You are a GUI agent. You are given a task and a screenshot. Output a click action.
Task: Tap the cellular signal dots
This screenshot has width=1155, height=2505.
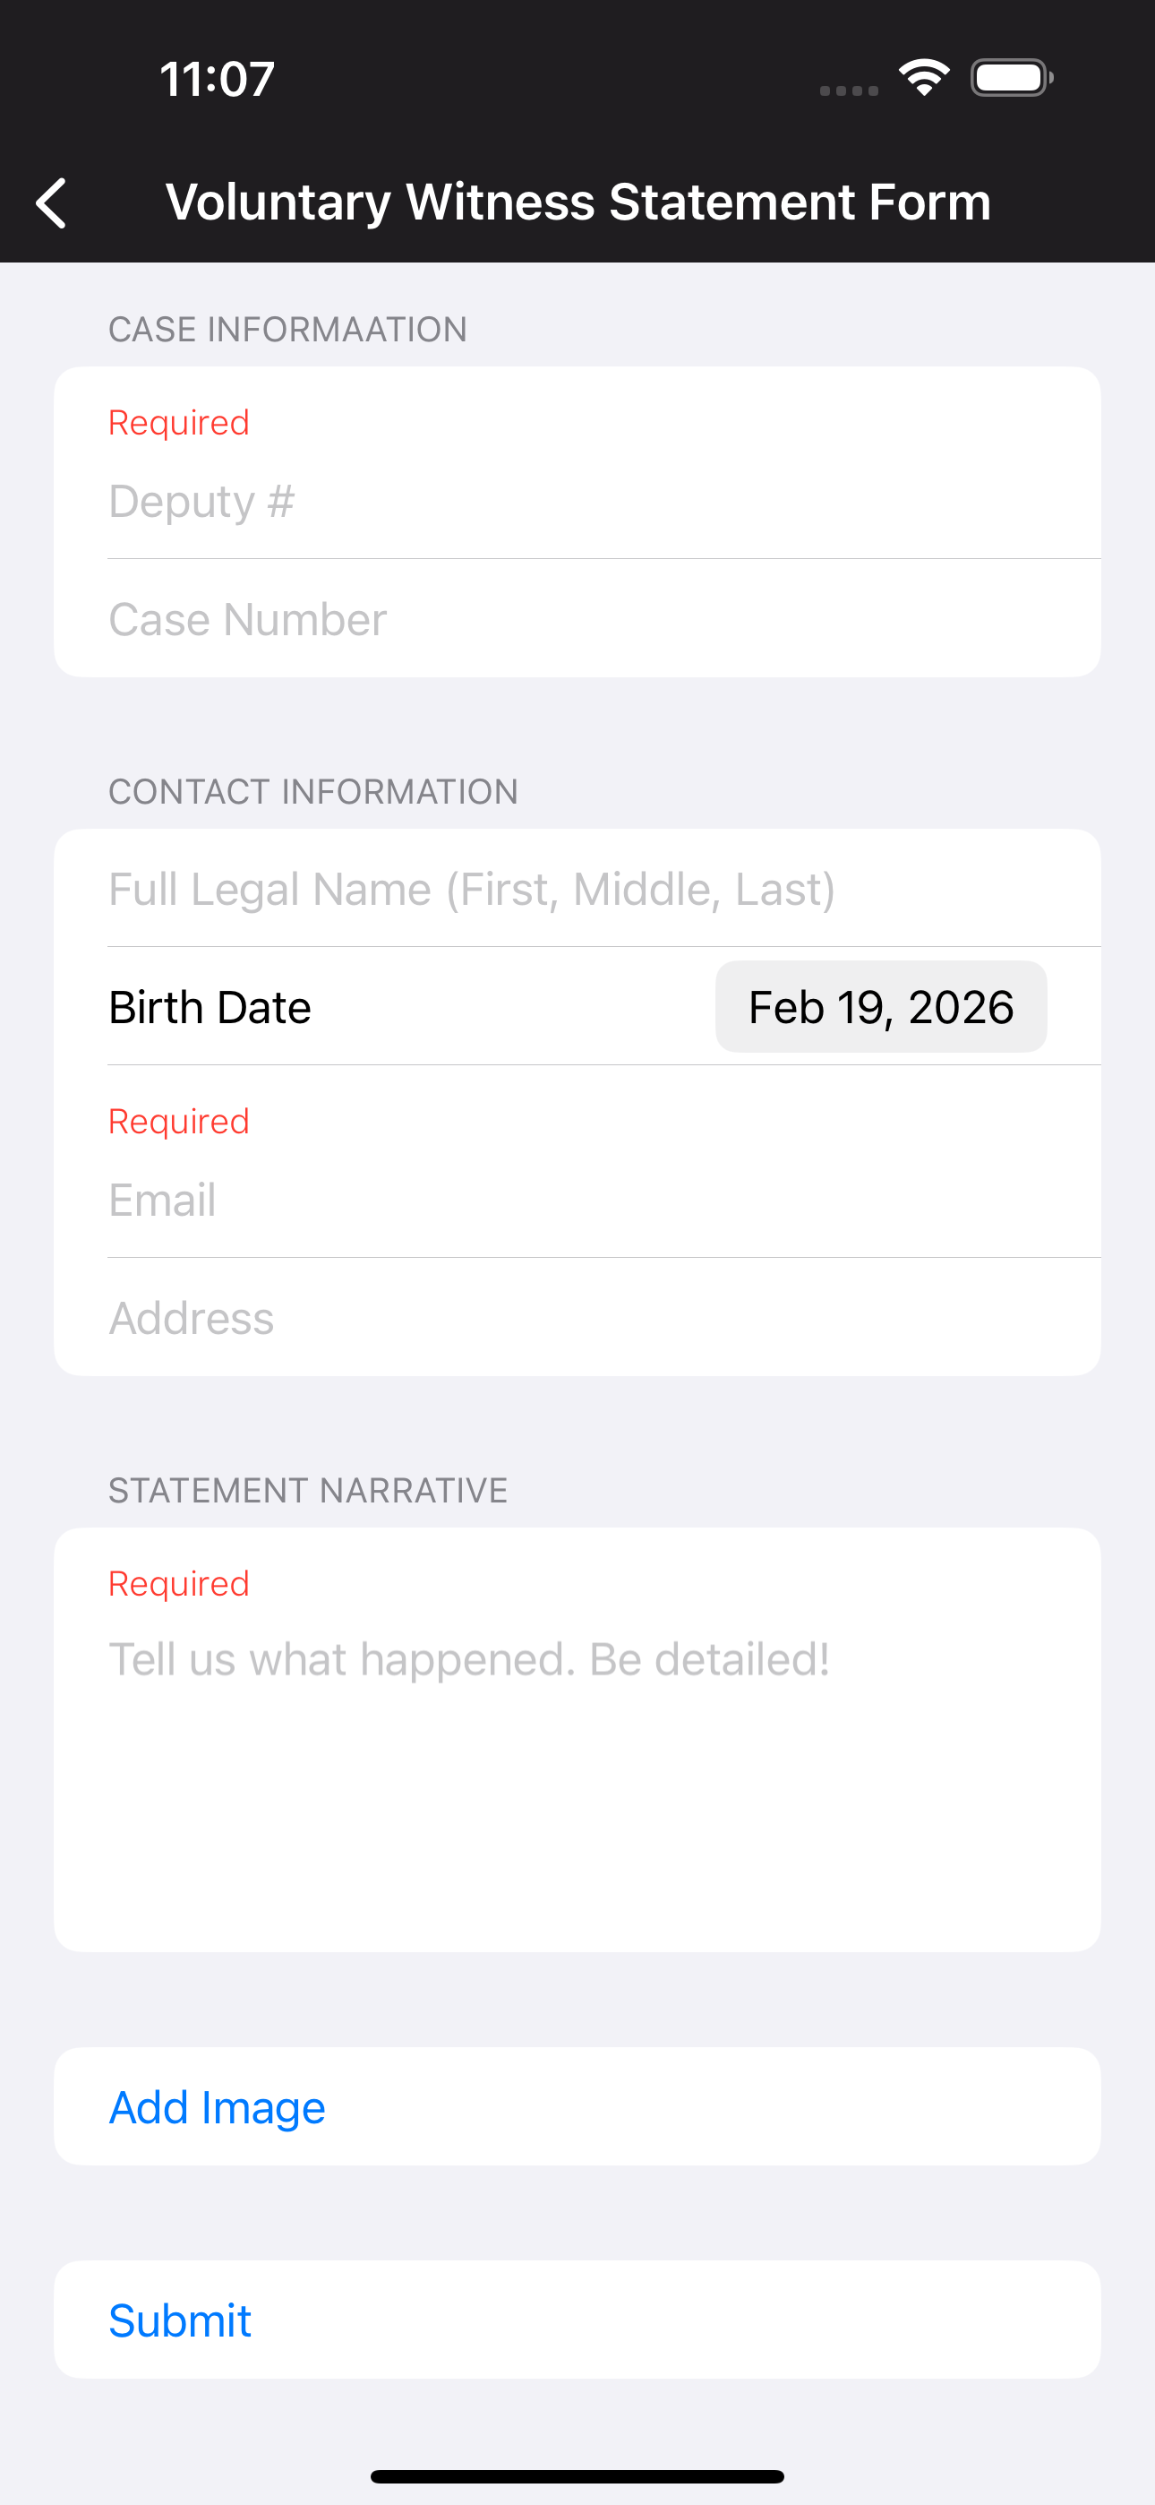coord(849,90)
